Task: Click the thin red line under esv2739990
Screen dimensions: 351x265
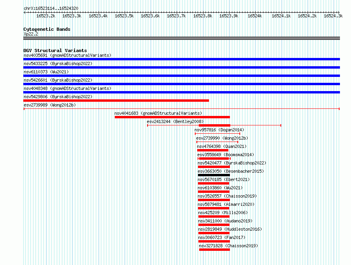Action: coord(217,142)
